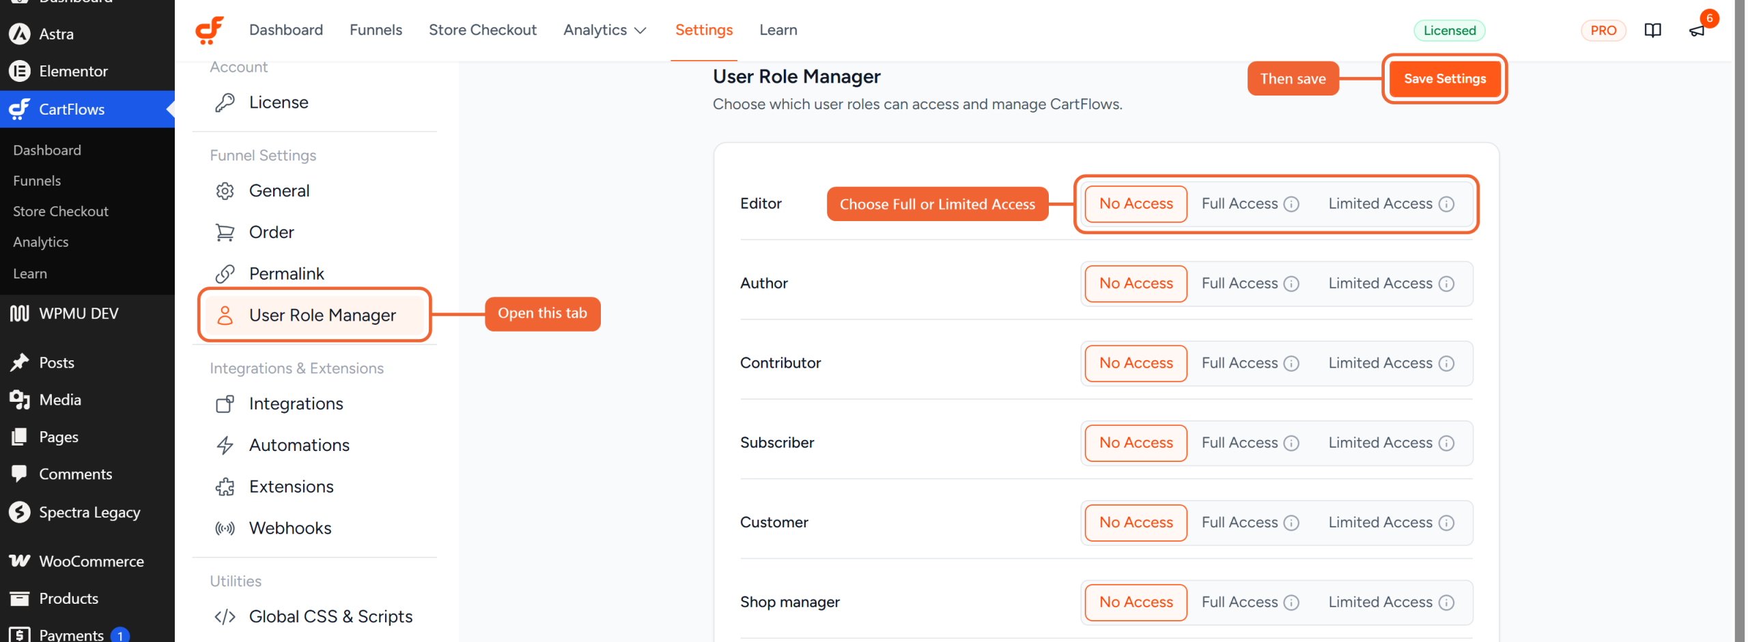This screenshot has height=642, width=1748.
Task: Click the page vertical scrollbar
Action: (1740, 321)
